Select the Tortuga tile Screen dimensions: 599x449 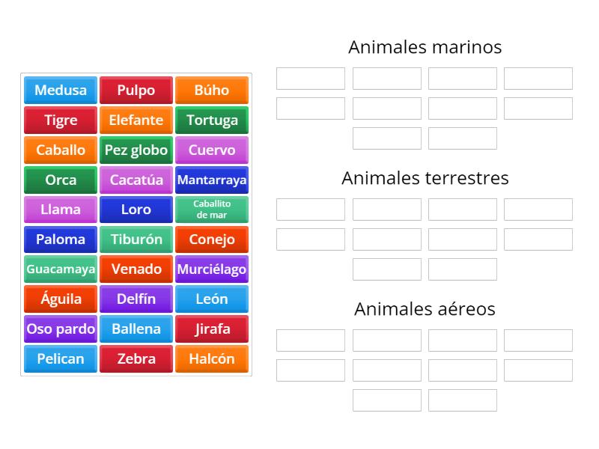(212, 120)
